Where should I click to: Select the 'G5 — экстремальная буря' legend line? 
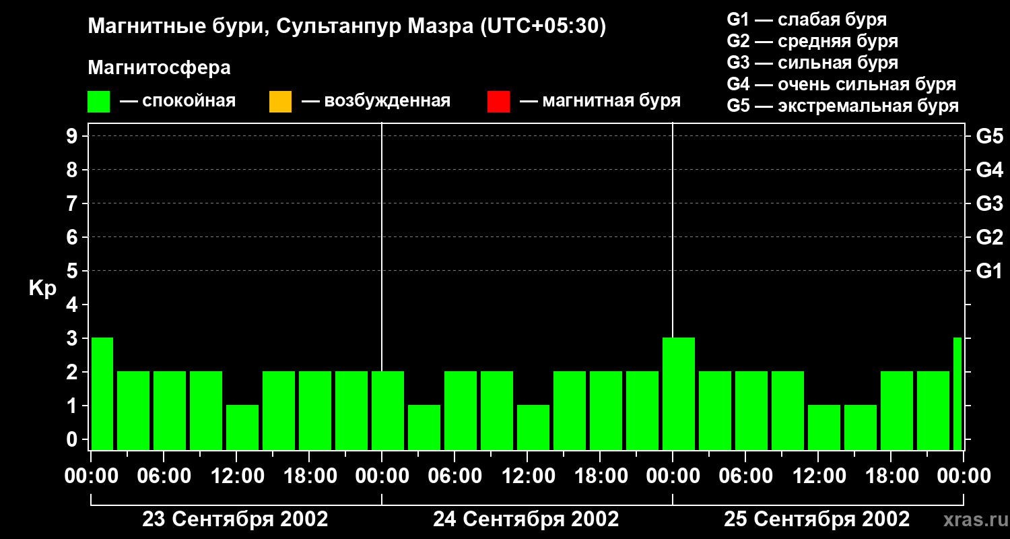[x=843, y=106]
